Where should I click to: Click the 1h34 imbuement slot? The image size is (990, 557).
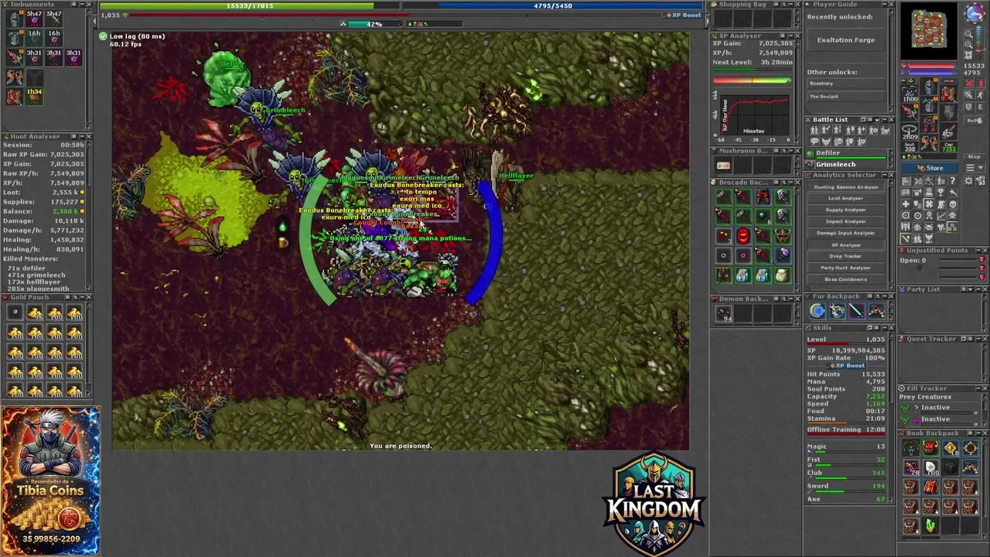[34, 96]
